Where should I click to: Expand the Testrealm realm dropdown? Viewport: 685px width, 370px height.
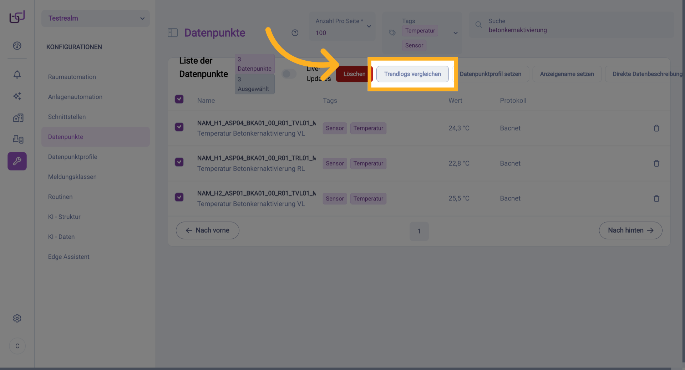pos(96,18)
